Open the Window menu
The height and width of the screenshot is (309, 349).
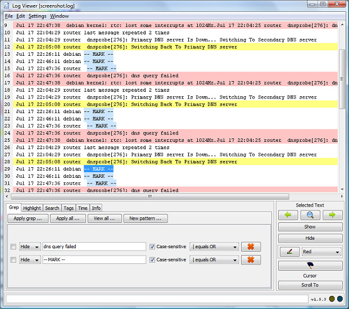click(x=59, y=16)
